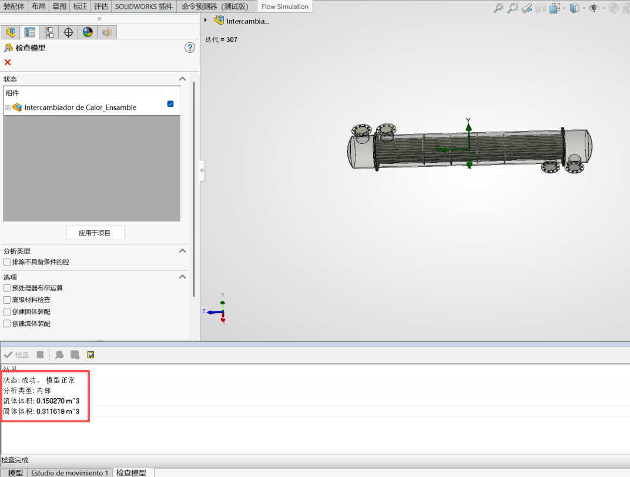This screenshot has height=477, width=630.
Task: Click the Zoom to Fit icon
Action: point(498,8)
